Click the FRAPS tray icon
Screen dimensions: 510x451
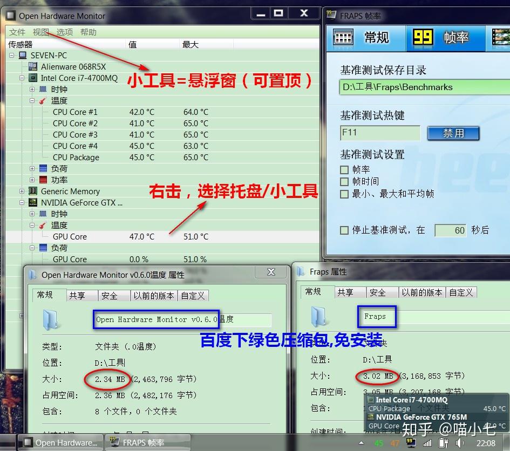411,442
